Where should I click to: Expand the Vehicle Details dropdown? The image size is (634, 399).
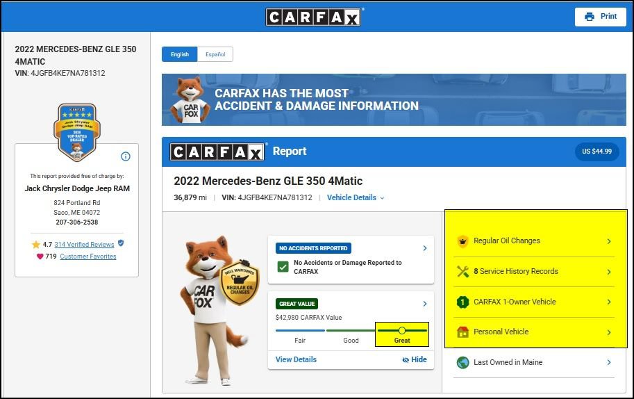tap(356, 197)
